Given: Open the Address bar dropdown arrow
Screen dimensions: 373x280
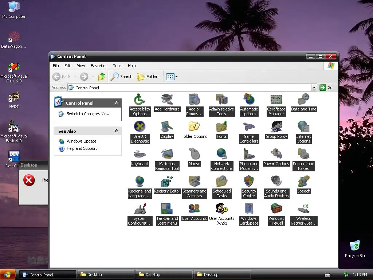Looking at the screenshot, I should click(x=314, y=87).
